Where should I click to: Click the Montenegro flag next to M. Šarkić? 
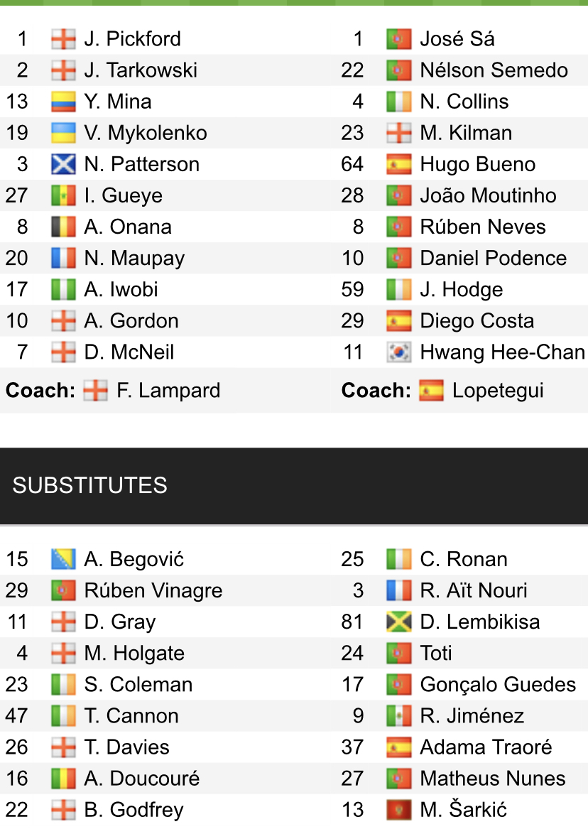point(399,809)
